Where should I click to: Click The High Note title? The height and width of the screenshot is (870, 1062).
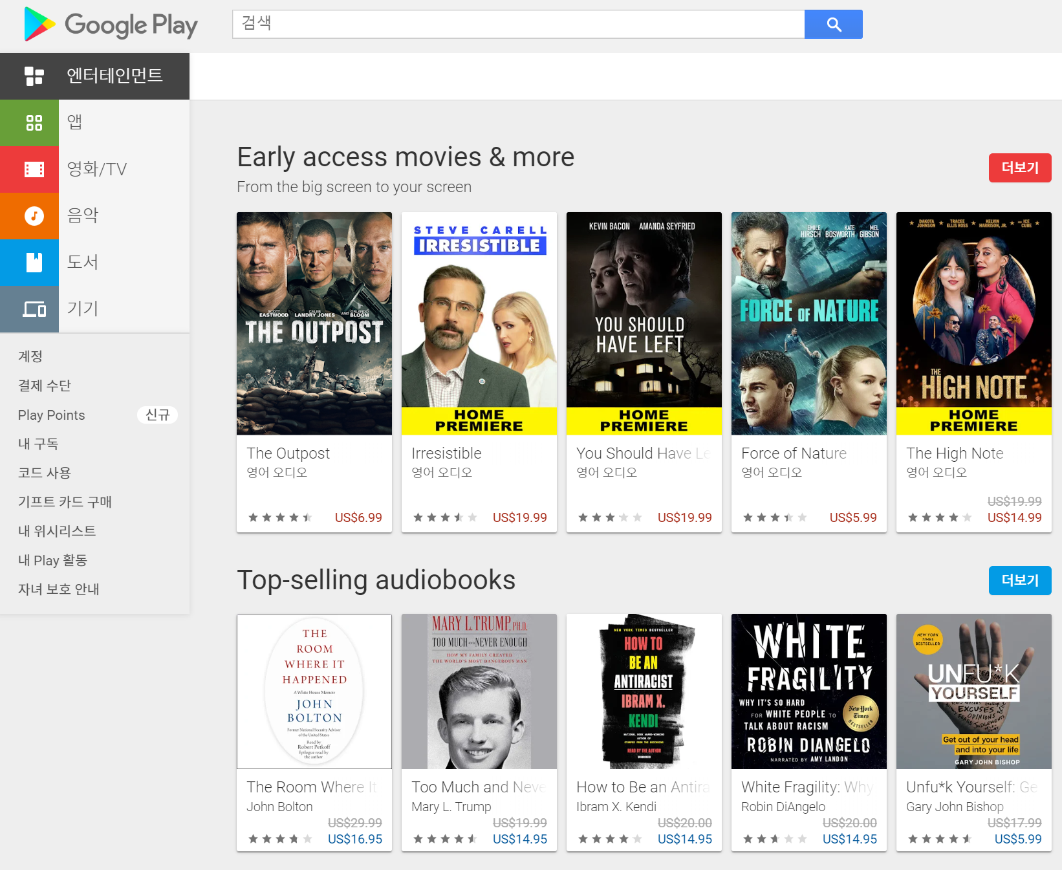click(955, 453)
